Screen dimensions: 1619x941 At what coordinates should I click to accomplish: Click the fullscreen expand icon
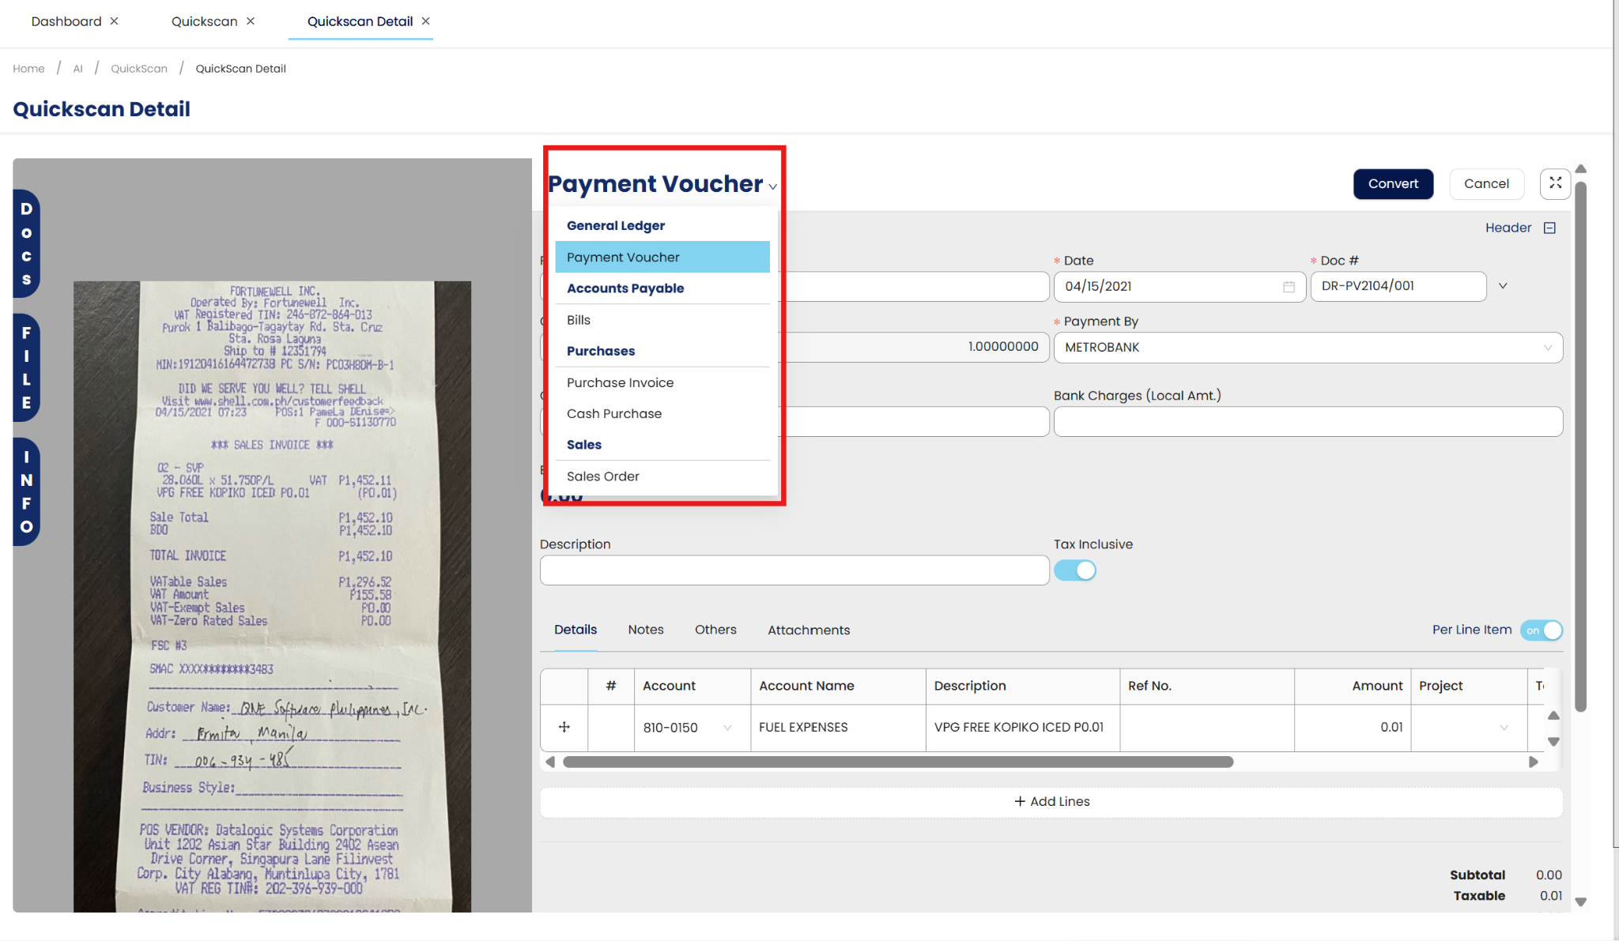click(x=1555, y=183)
